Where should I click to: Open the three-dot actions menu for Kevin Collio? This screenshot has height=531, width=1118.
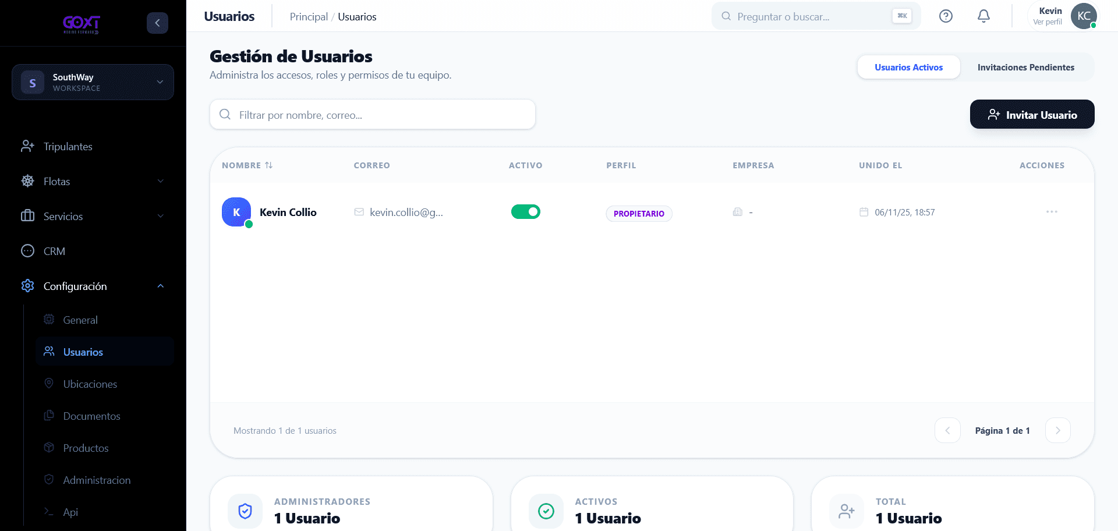1051,212
